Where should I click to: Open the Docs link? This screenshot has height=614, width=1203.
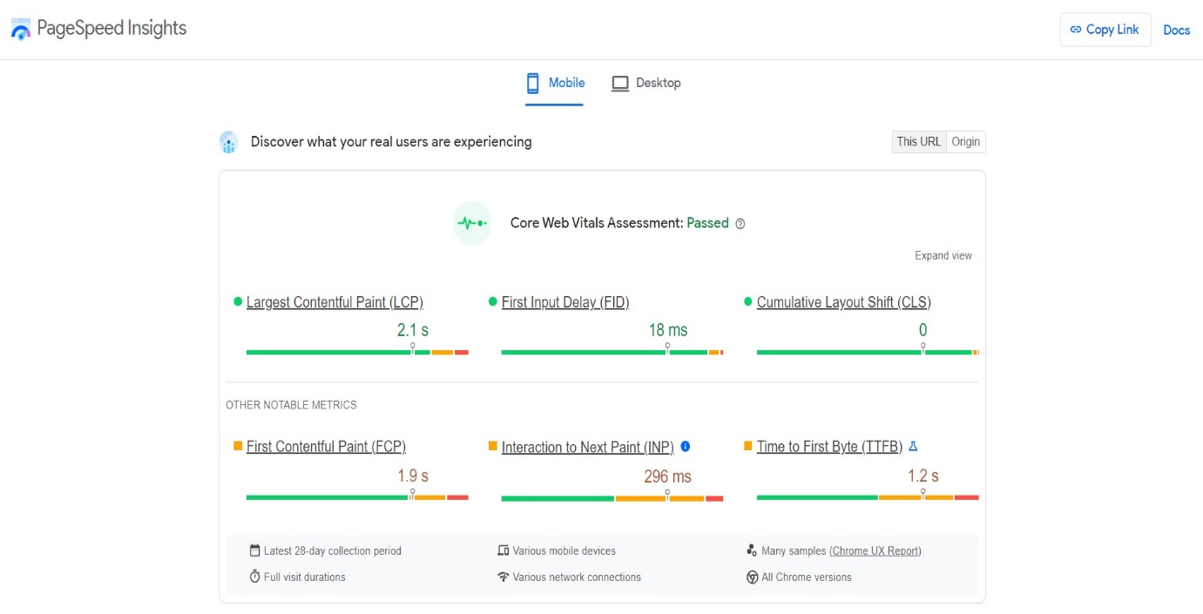1177,30
